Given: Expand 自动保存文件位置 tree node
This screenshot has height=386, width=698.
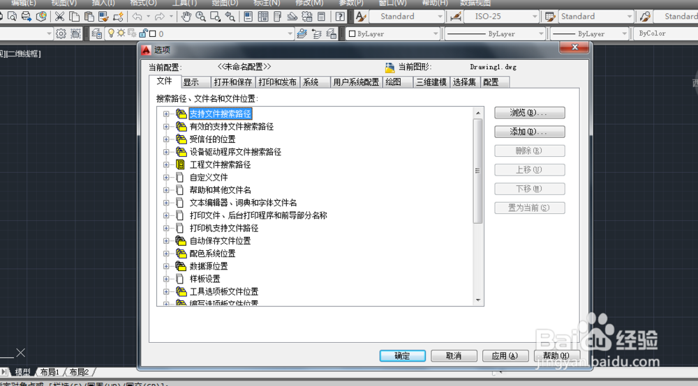Looking at the screenshot, I should [x=166, y=241].
